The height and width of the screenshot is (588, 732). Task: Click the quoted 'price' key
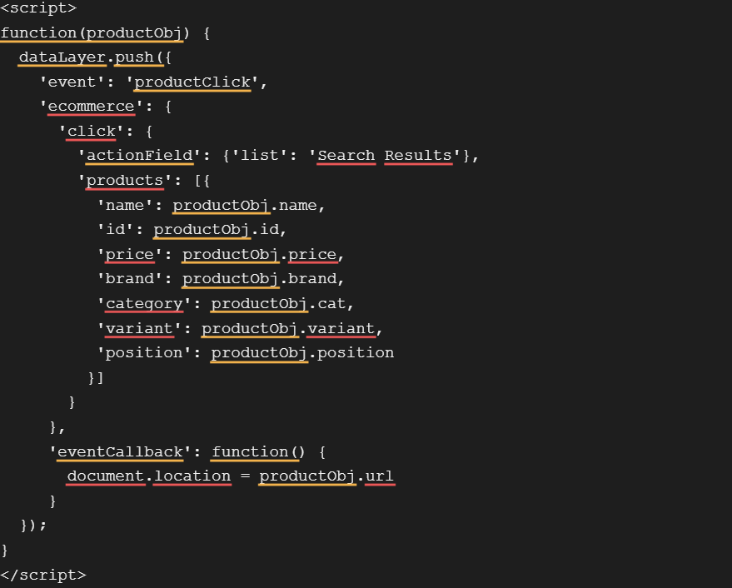pos(129,255)
